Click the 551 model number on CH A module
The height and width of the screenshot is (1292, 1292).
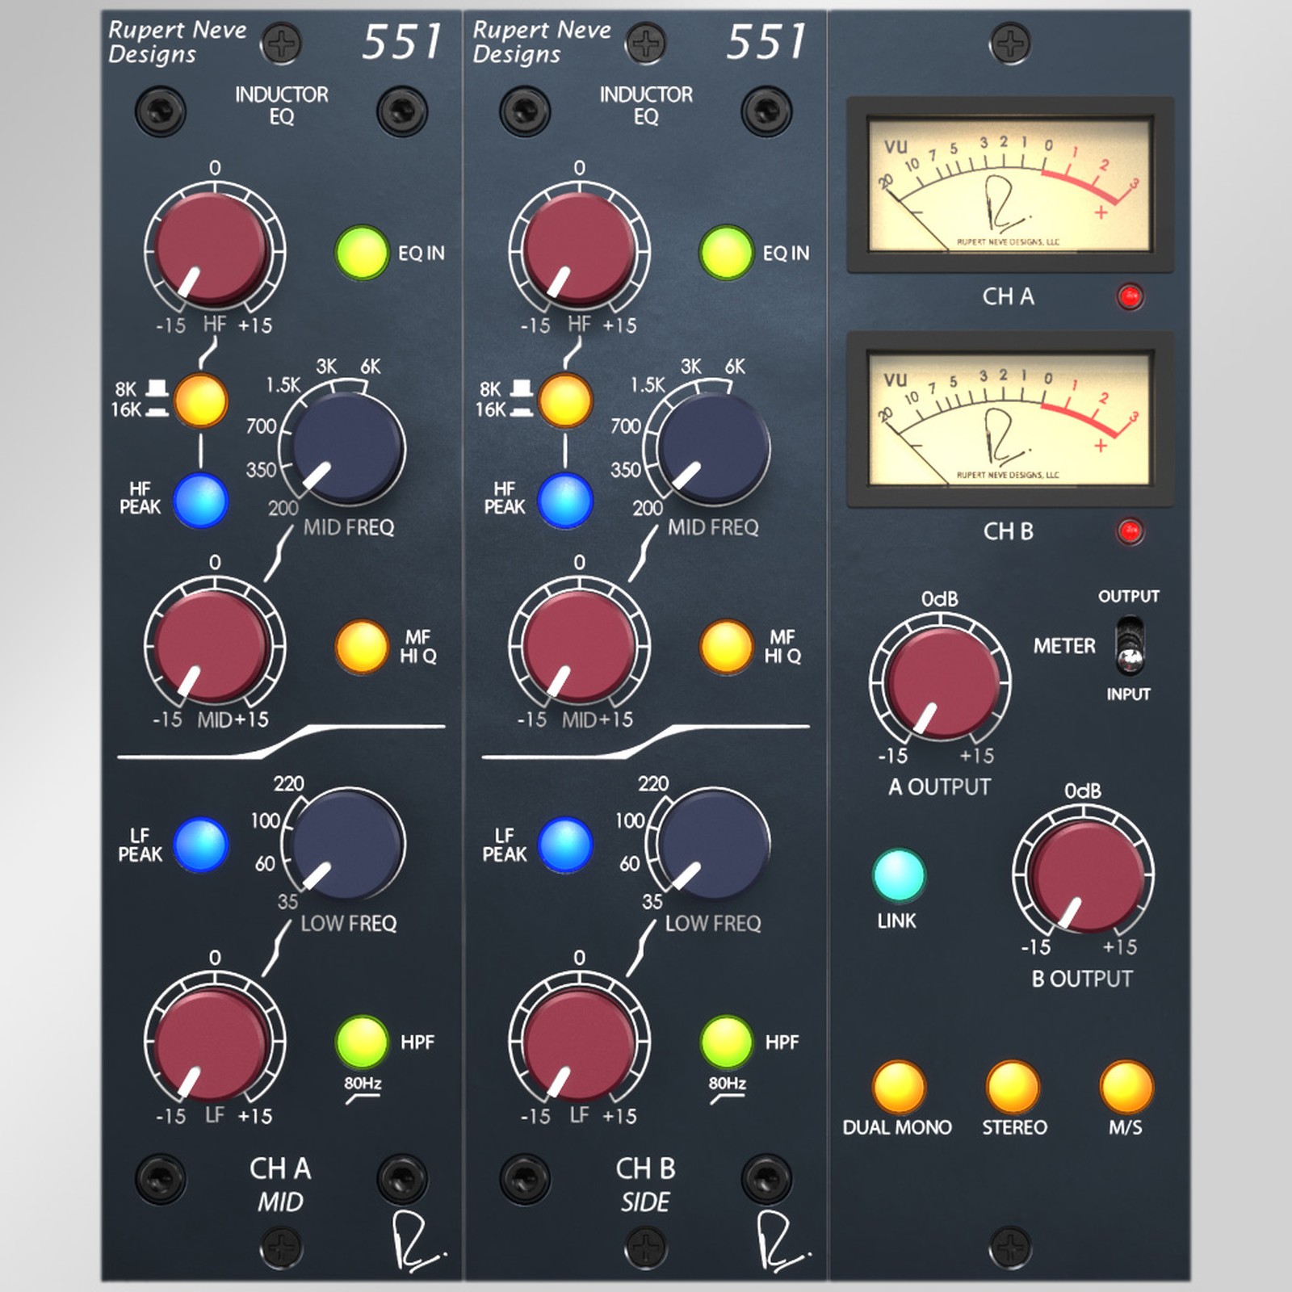(x=402, y=41)
